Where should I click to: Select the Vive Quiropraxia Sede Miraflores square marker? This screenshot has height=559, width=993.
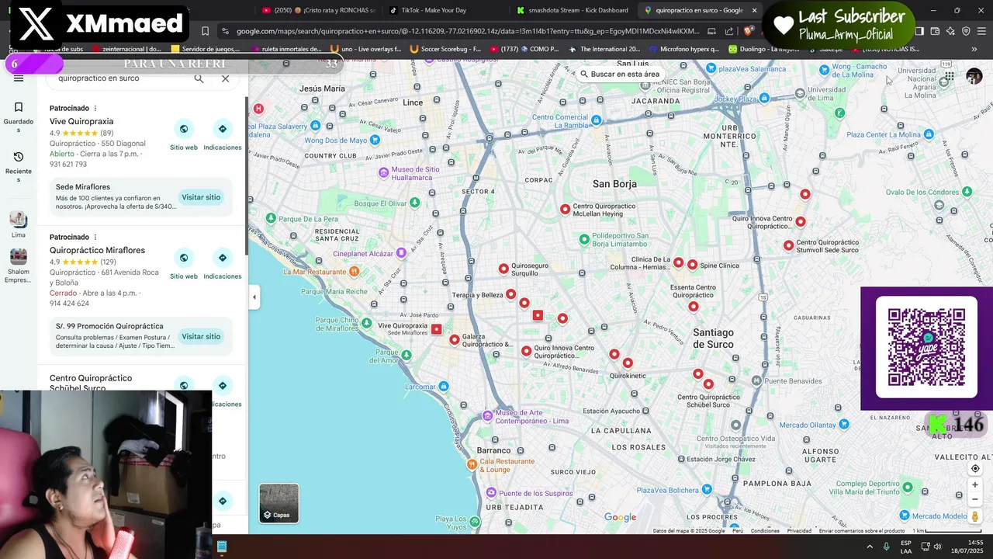click(437, 329)
